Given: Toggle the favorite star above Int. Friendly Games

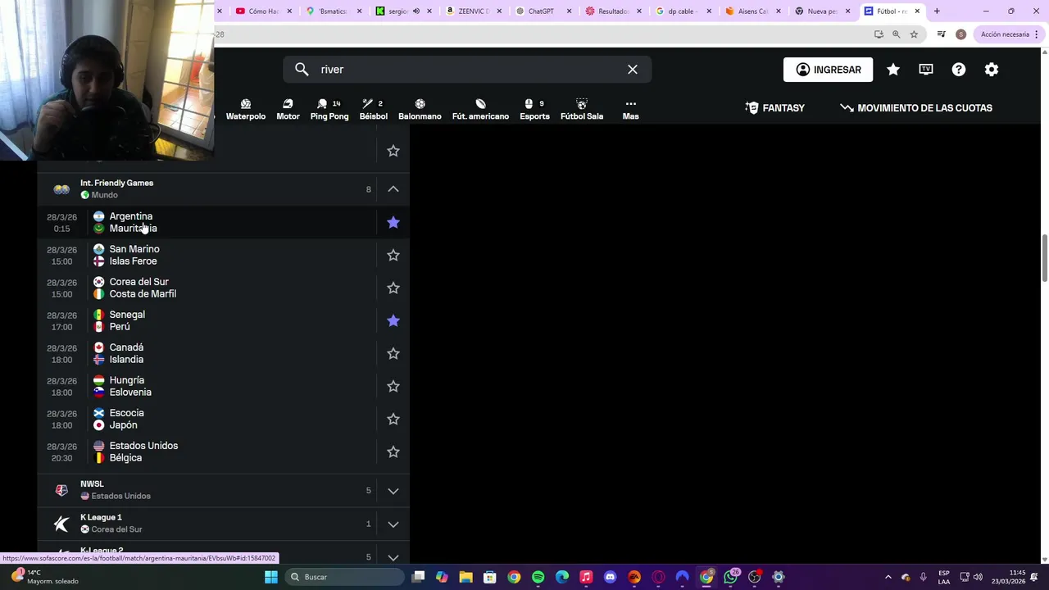Looking at the screenshot, I should click(x=393, y=151).
